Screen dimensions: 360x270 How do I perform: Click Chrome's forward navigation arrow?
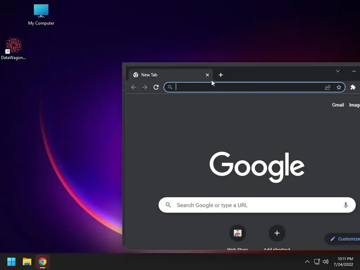[144, 87]
